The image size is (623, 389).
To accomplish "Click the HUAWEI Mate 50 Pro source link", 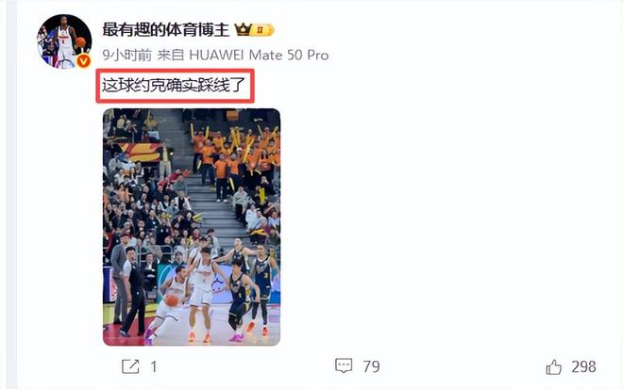I will 259,55.
